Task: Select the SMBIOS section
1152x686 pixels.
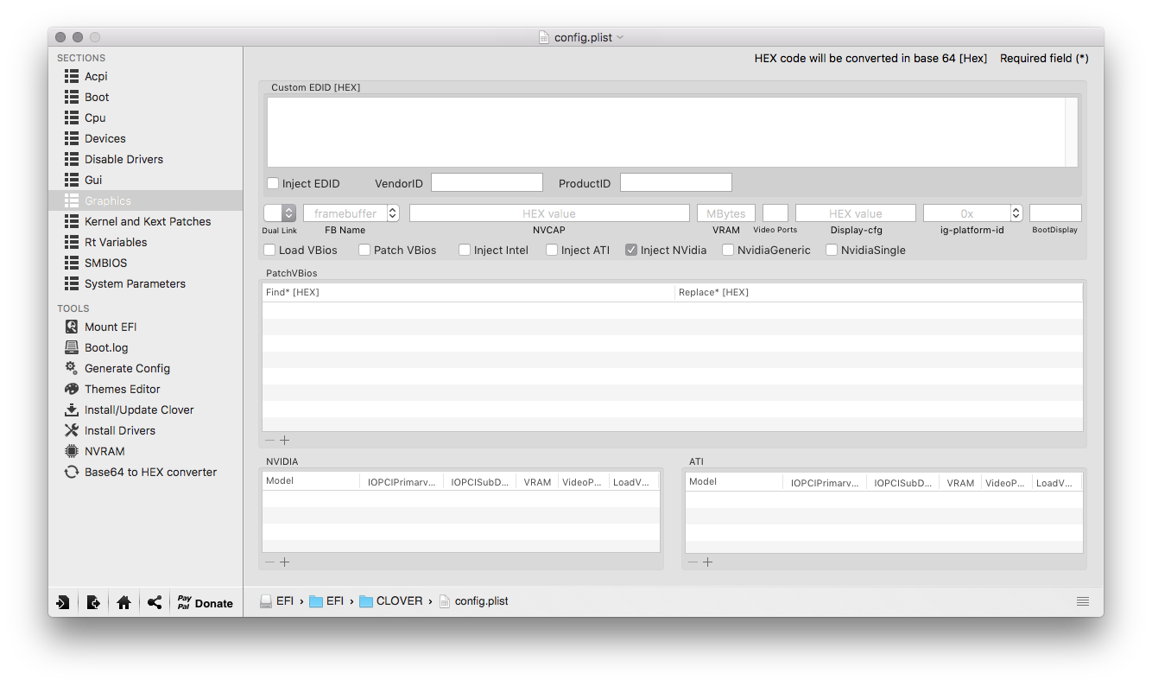Action: click(145, 263)
